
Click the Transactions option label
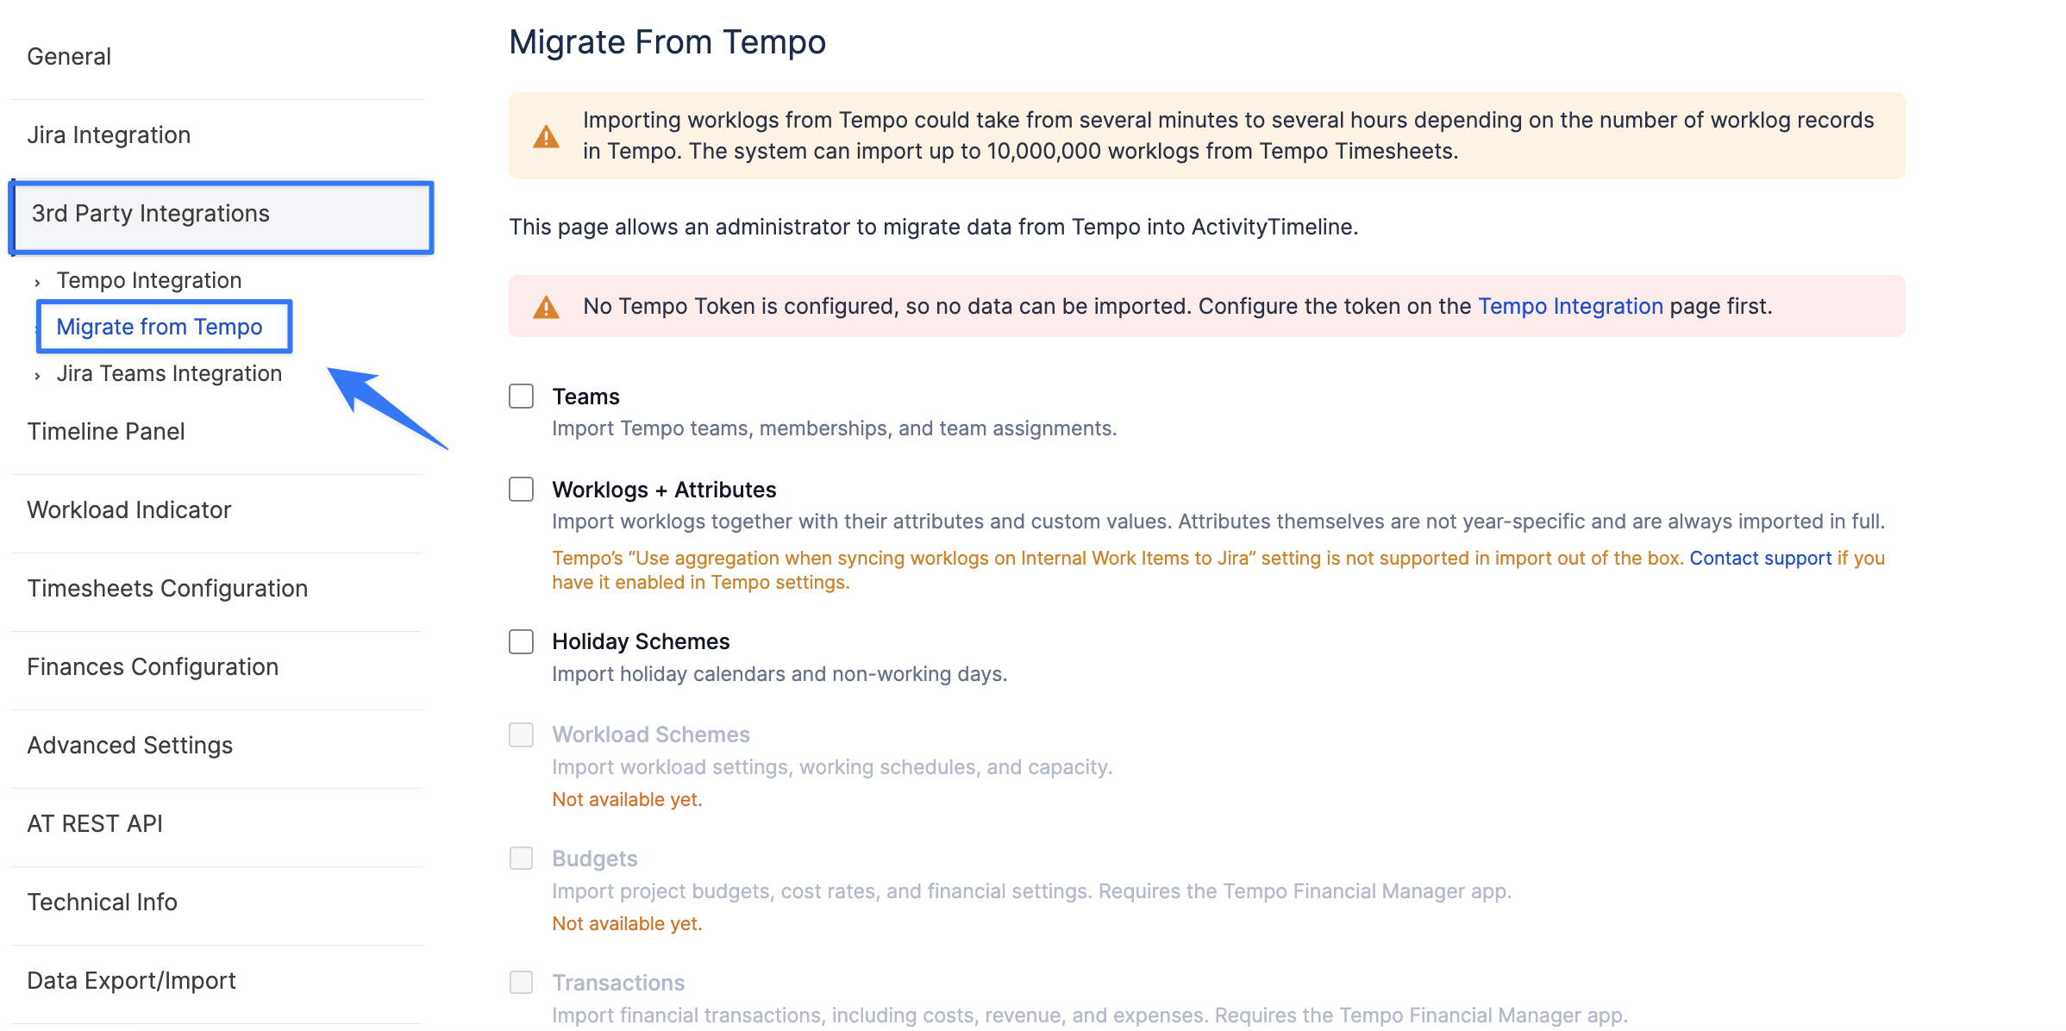click(x=618, y=983)
